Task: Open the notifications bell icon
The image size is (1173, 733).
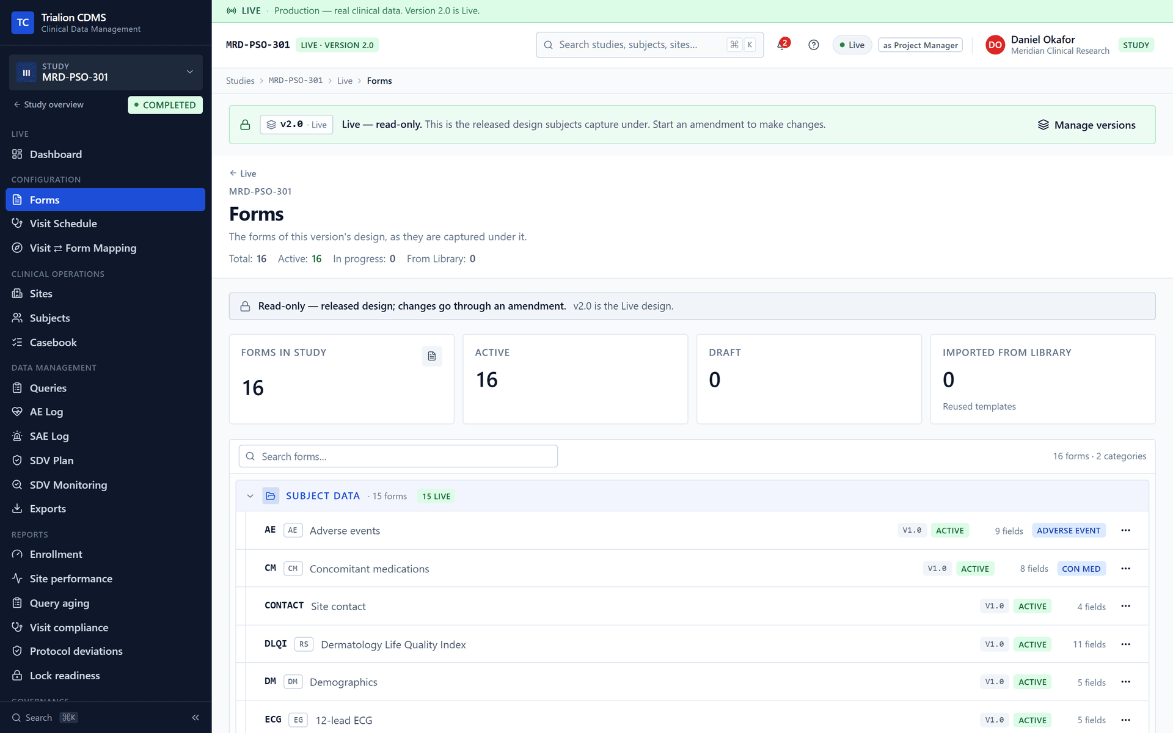Action: (x=782, y=45)
